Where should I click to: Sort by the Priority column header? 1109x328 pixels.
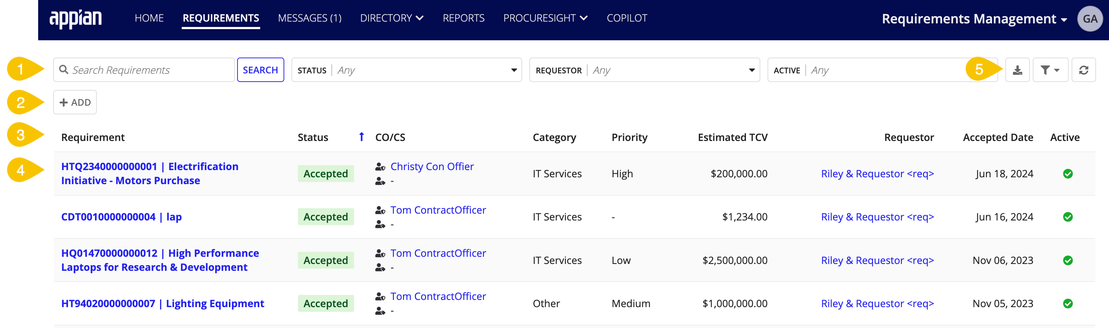pos(629,137)
